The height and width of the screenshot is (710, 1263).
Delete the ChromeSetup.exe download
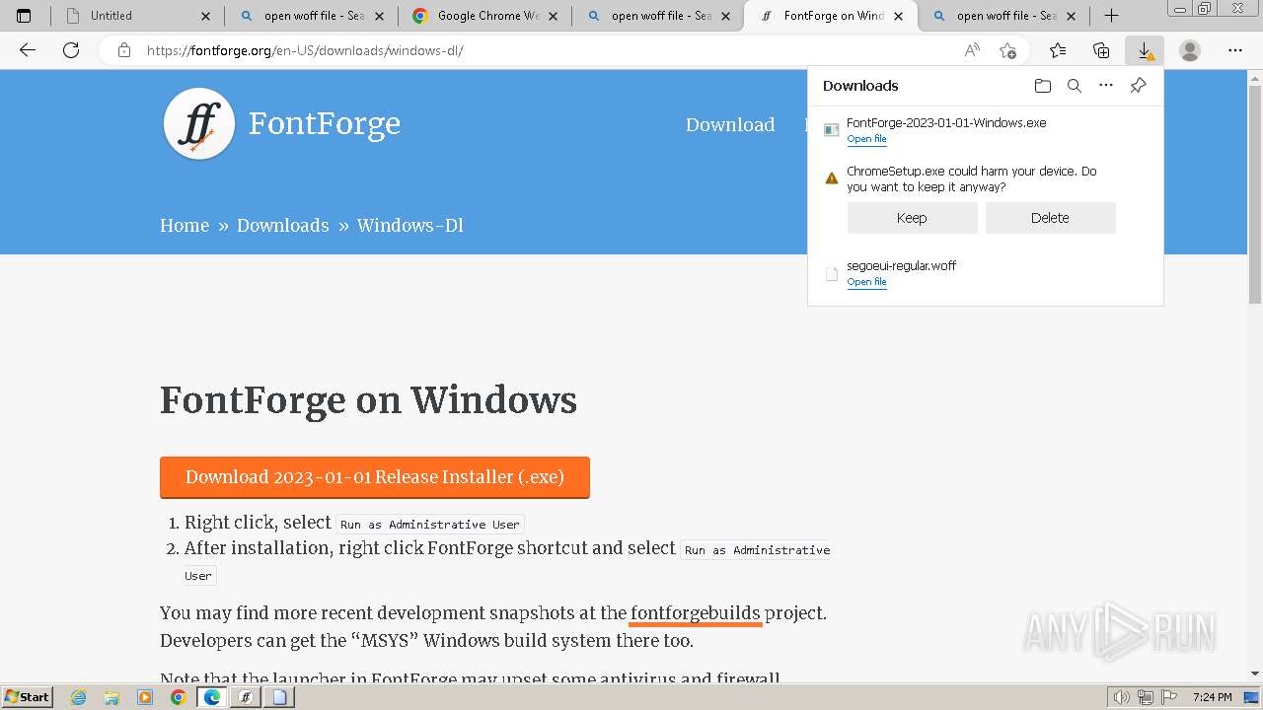pyautogui.click(x=1050, y=218)
